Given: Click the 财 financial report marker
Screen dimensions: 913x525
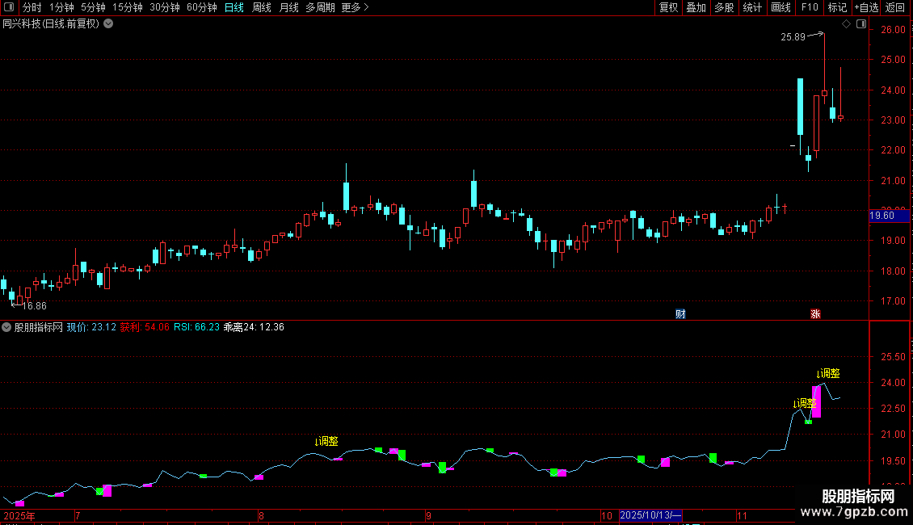Looking at the screenshot, I should [x=680, y=314].
